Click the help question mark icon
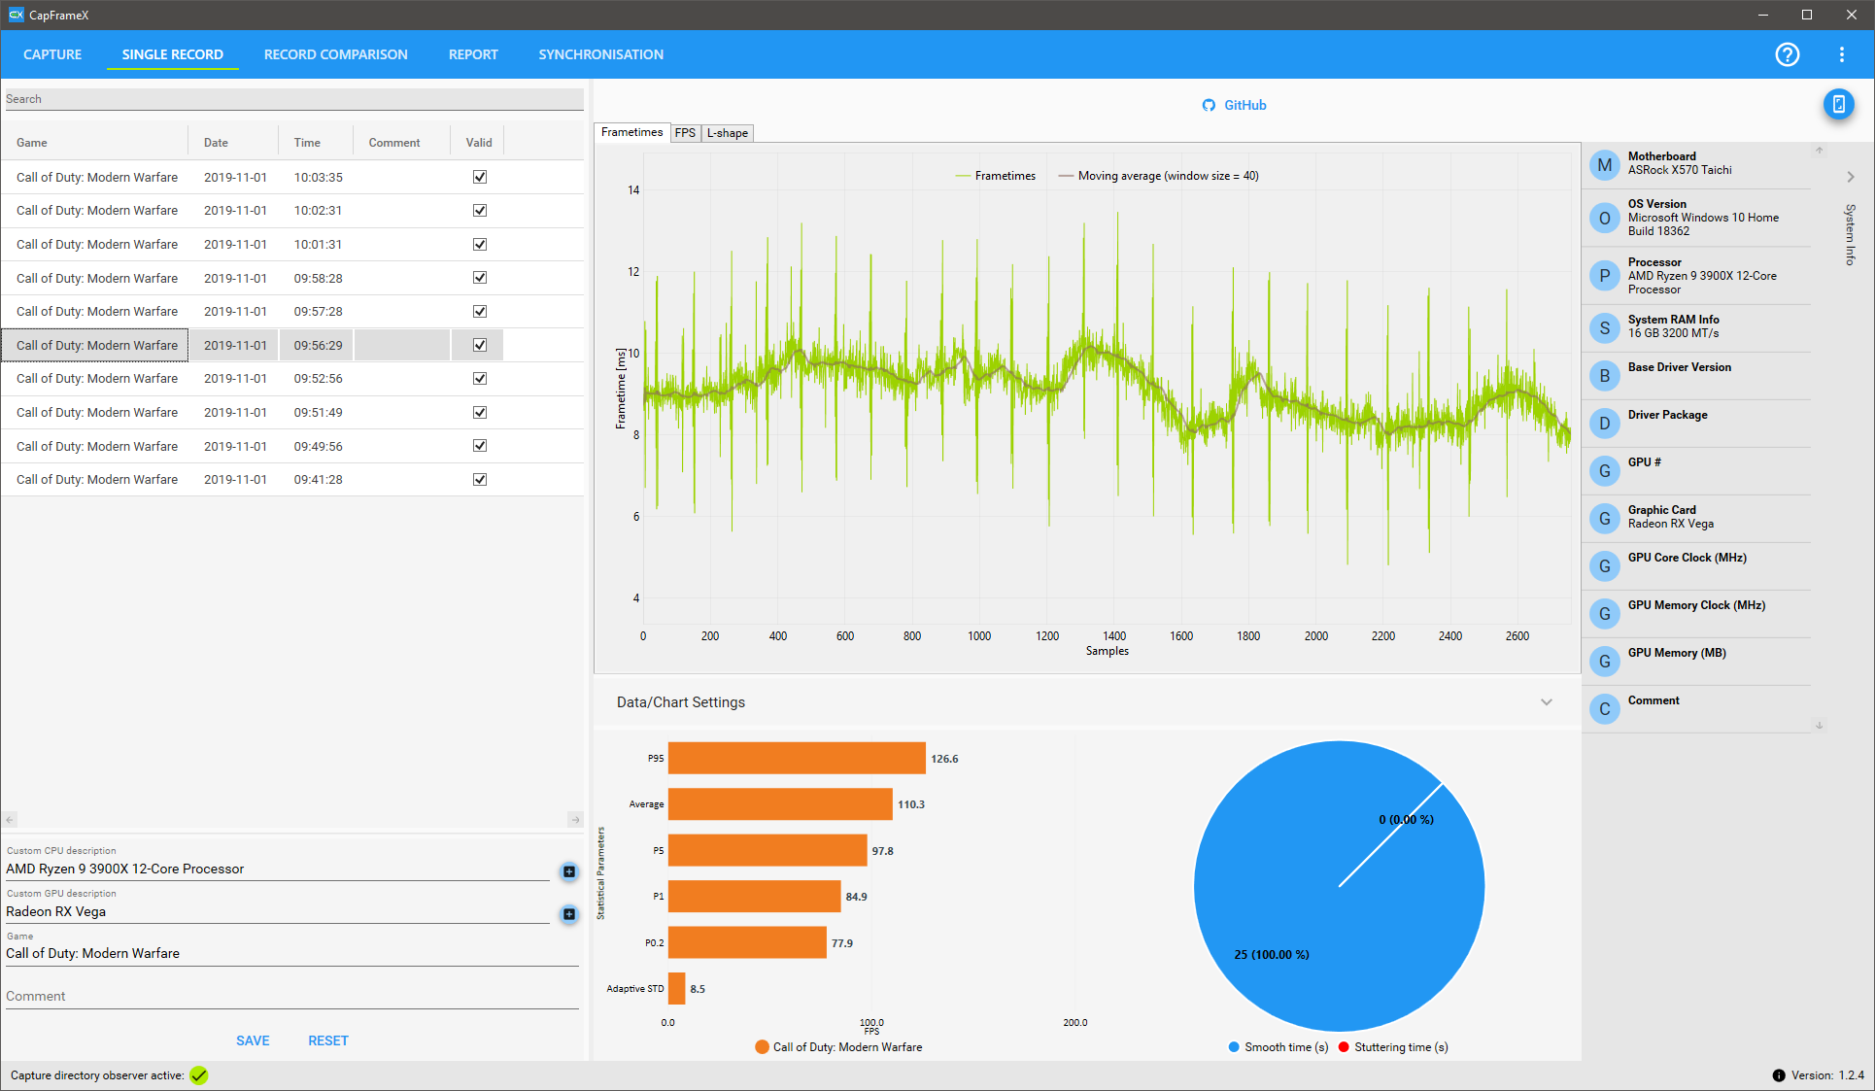Screen dimensions: 1875x1091 (1788, 54)
